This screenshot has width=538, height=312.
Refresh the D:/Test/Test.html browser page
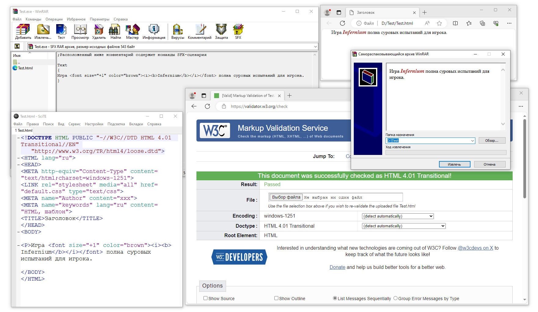click(342, 23)
